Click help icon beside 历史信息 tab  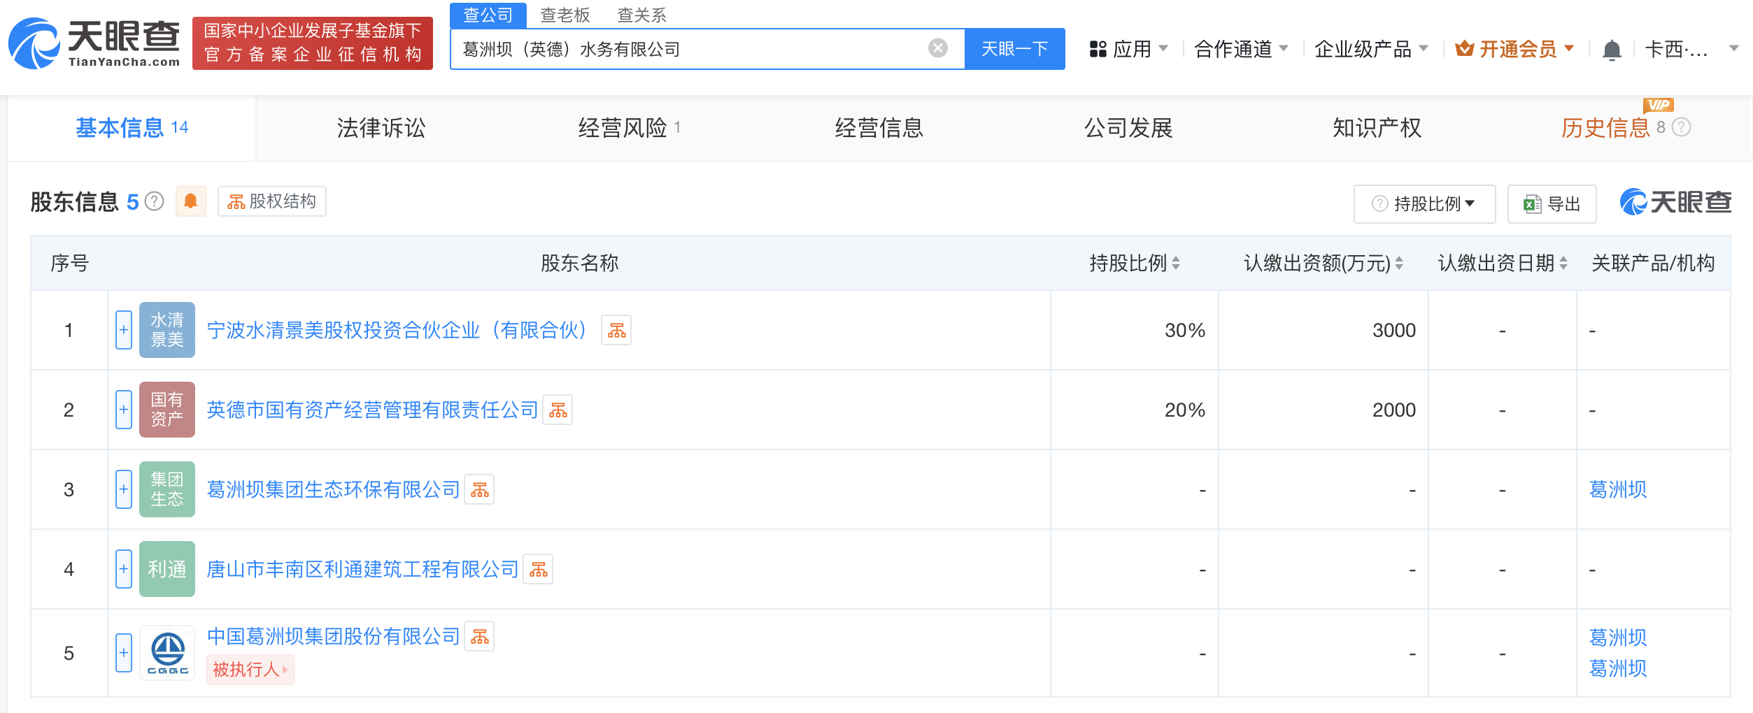click(x=1681, y=127)
